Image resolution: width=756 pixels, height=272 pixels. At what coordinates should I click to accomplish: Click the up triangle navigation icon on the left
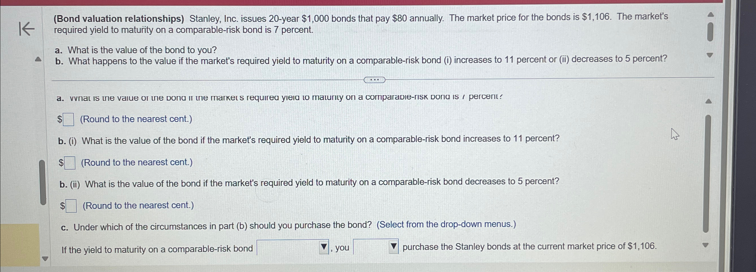click(38, 59)
